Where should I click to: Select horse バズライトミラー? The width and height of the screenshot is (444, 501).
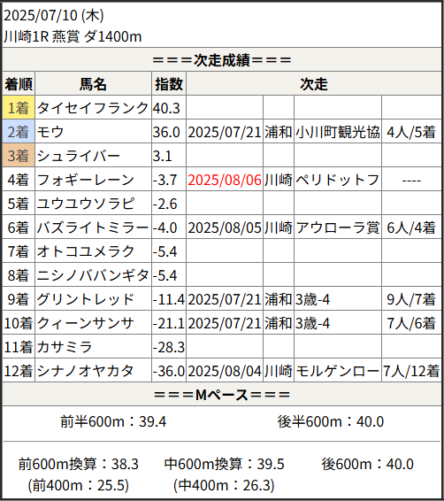(93, 227)
